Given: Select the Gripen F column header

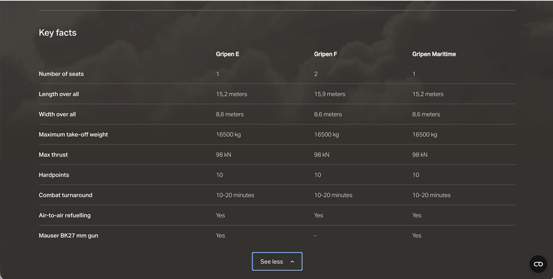Looking at the screenshot, I should point(326,54).
